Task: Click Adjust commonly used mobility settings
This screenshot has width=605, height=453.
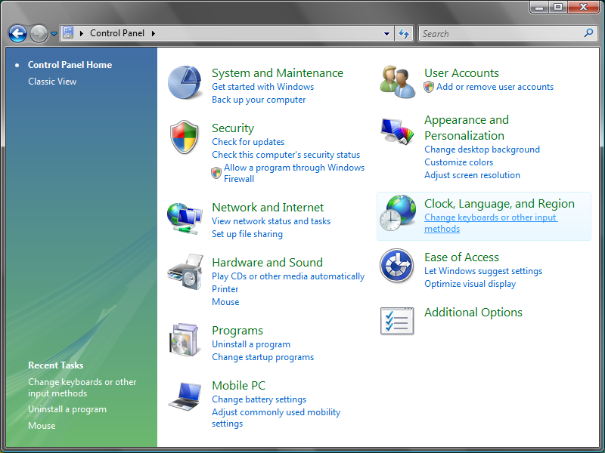Action: pyautogui.click(x=276, y=418)
